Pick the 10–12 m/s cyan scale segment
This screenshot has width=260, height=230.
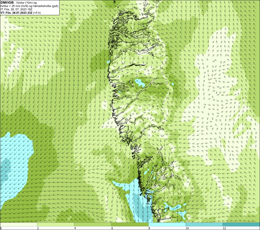(x=204, y=224)
